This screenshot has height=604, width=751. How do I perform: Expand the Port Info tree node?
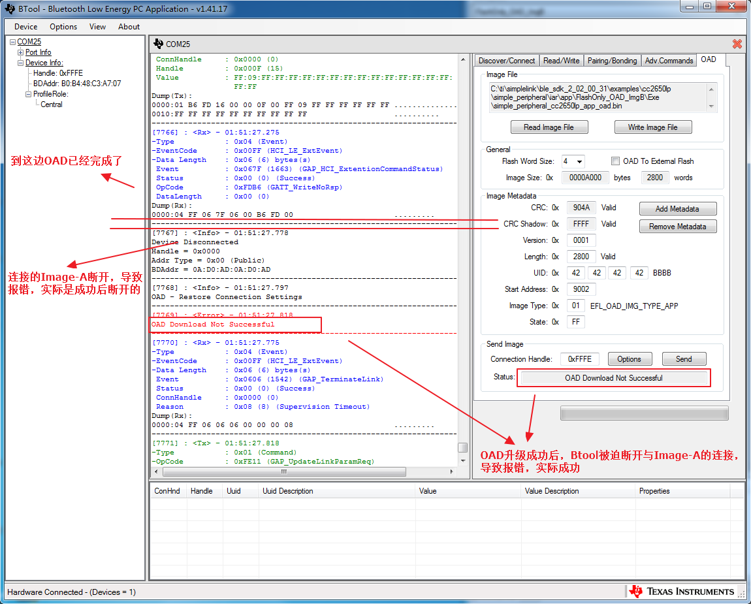click(21, 52)
